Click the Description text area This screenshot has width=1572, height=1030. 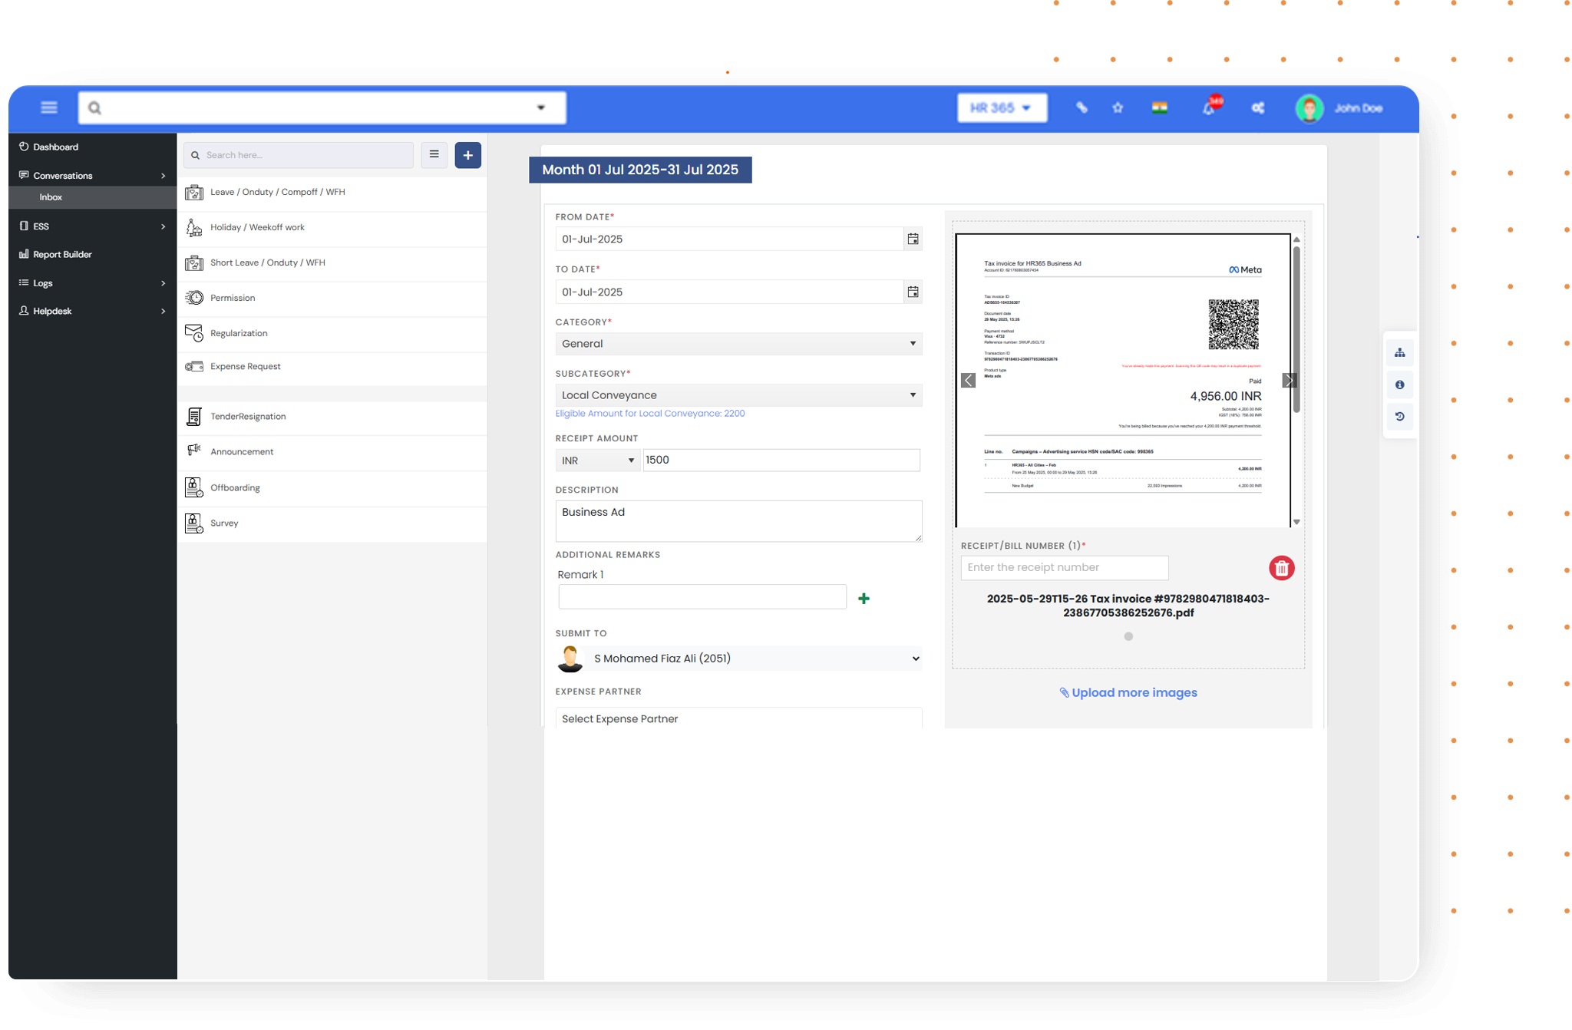738,521
